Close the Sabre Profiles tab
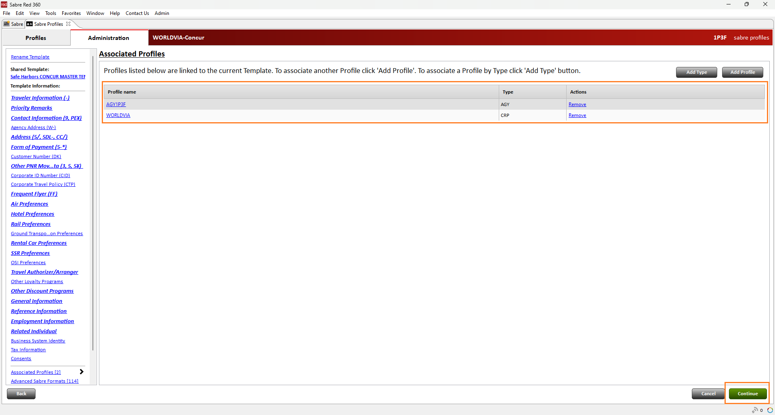The height and width of the screenshot is (415, 775). point(68,24)
